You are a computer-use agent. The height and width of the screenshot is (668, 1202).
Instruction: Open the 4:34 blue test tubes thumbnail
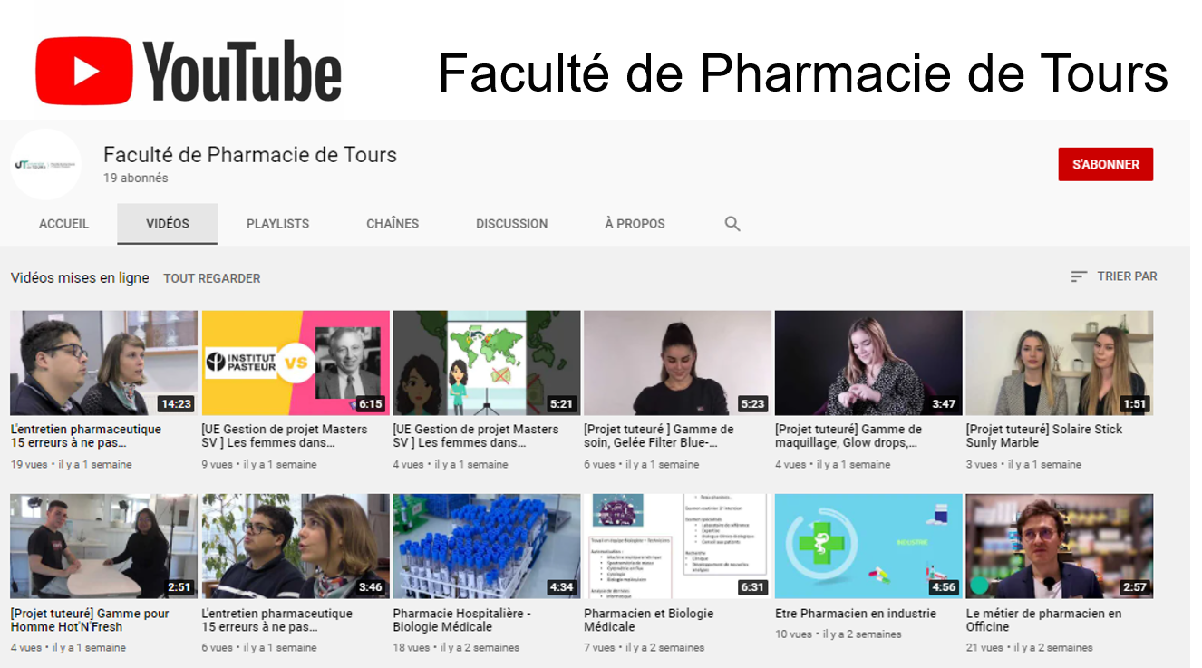[x=487, y=546]
